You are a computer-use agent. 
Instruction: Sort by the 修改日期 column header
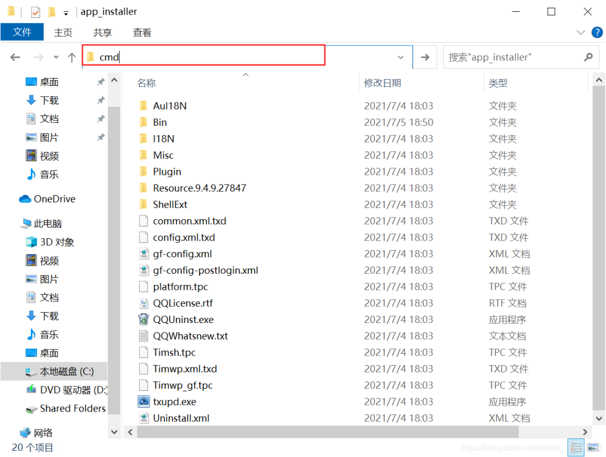383,82
